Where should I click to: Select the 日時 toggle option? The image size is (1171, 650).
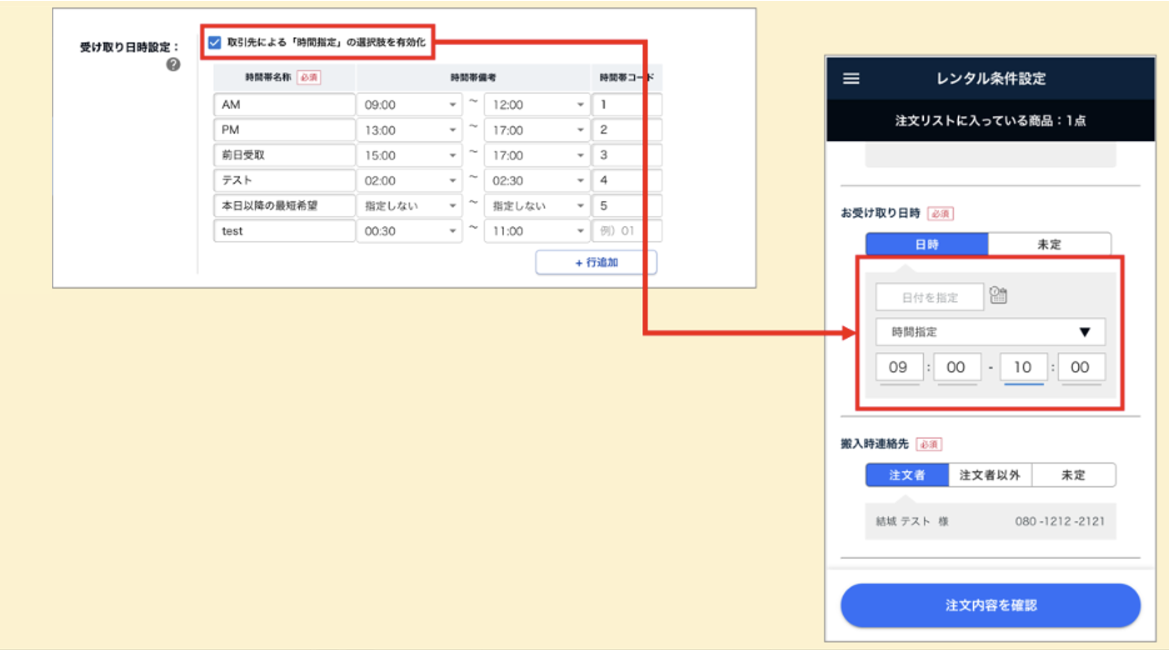tap(926, 244)
